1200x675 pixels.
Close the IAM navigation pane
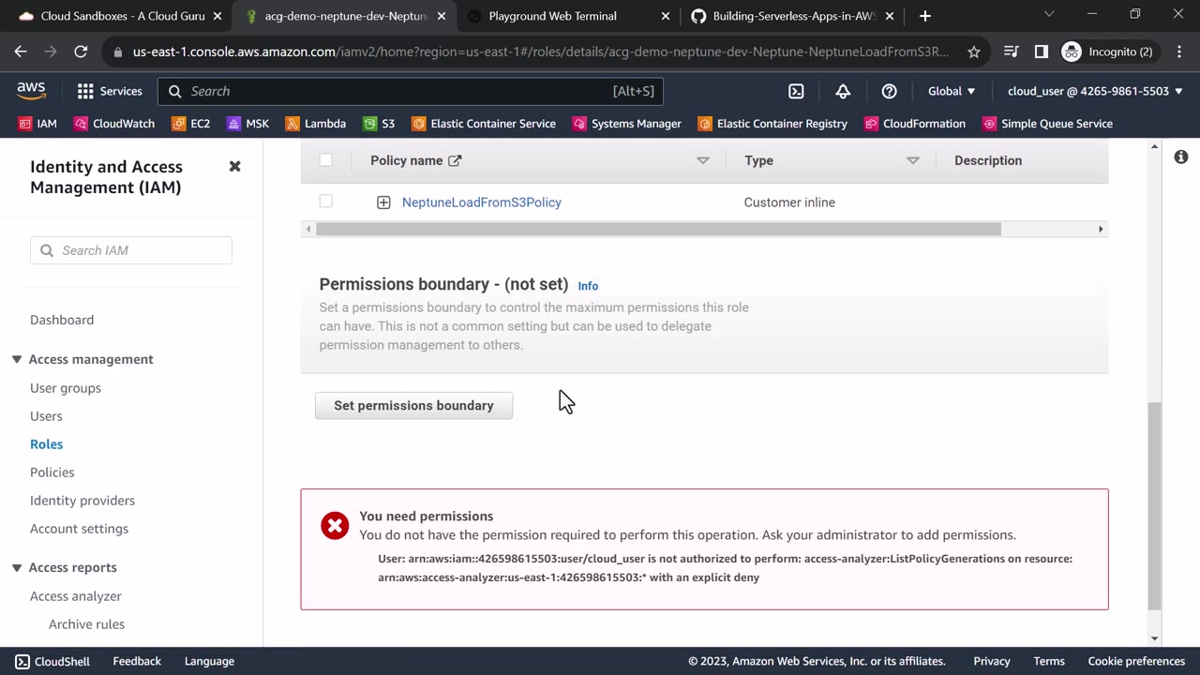click(234, 166)
